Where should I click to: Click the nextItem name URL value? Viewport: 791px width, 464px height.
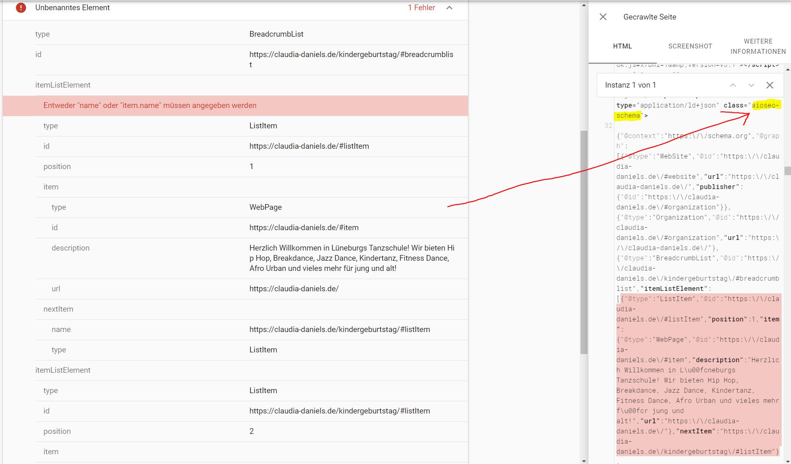[339, 330]
